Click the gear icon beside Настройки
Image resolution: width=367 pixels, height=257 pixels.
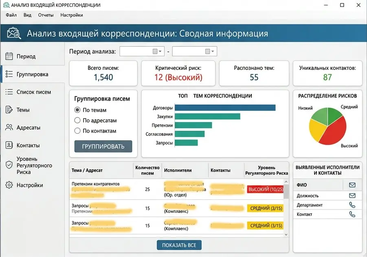tap(9, 185)
